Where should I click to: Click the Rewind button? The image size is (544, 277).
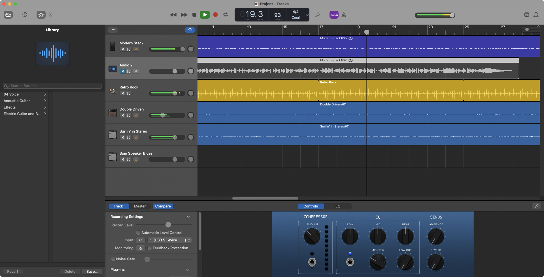tap(173, 15)
